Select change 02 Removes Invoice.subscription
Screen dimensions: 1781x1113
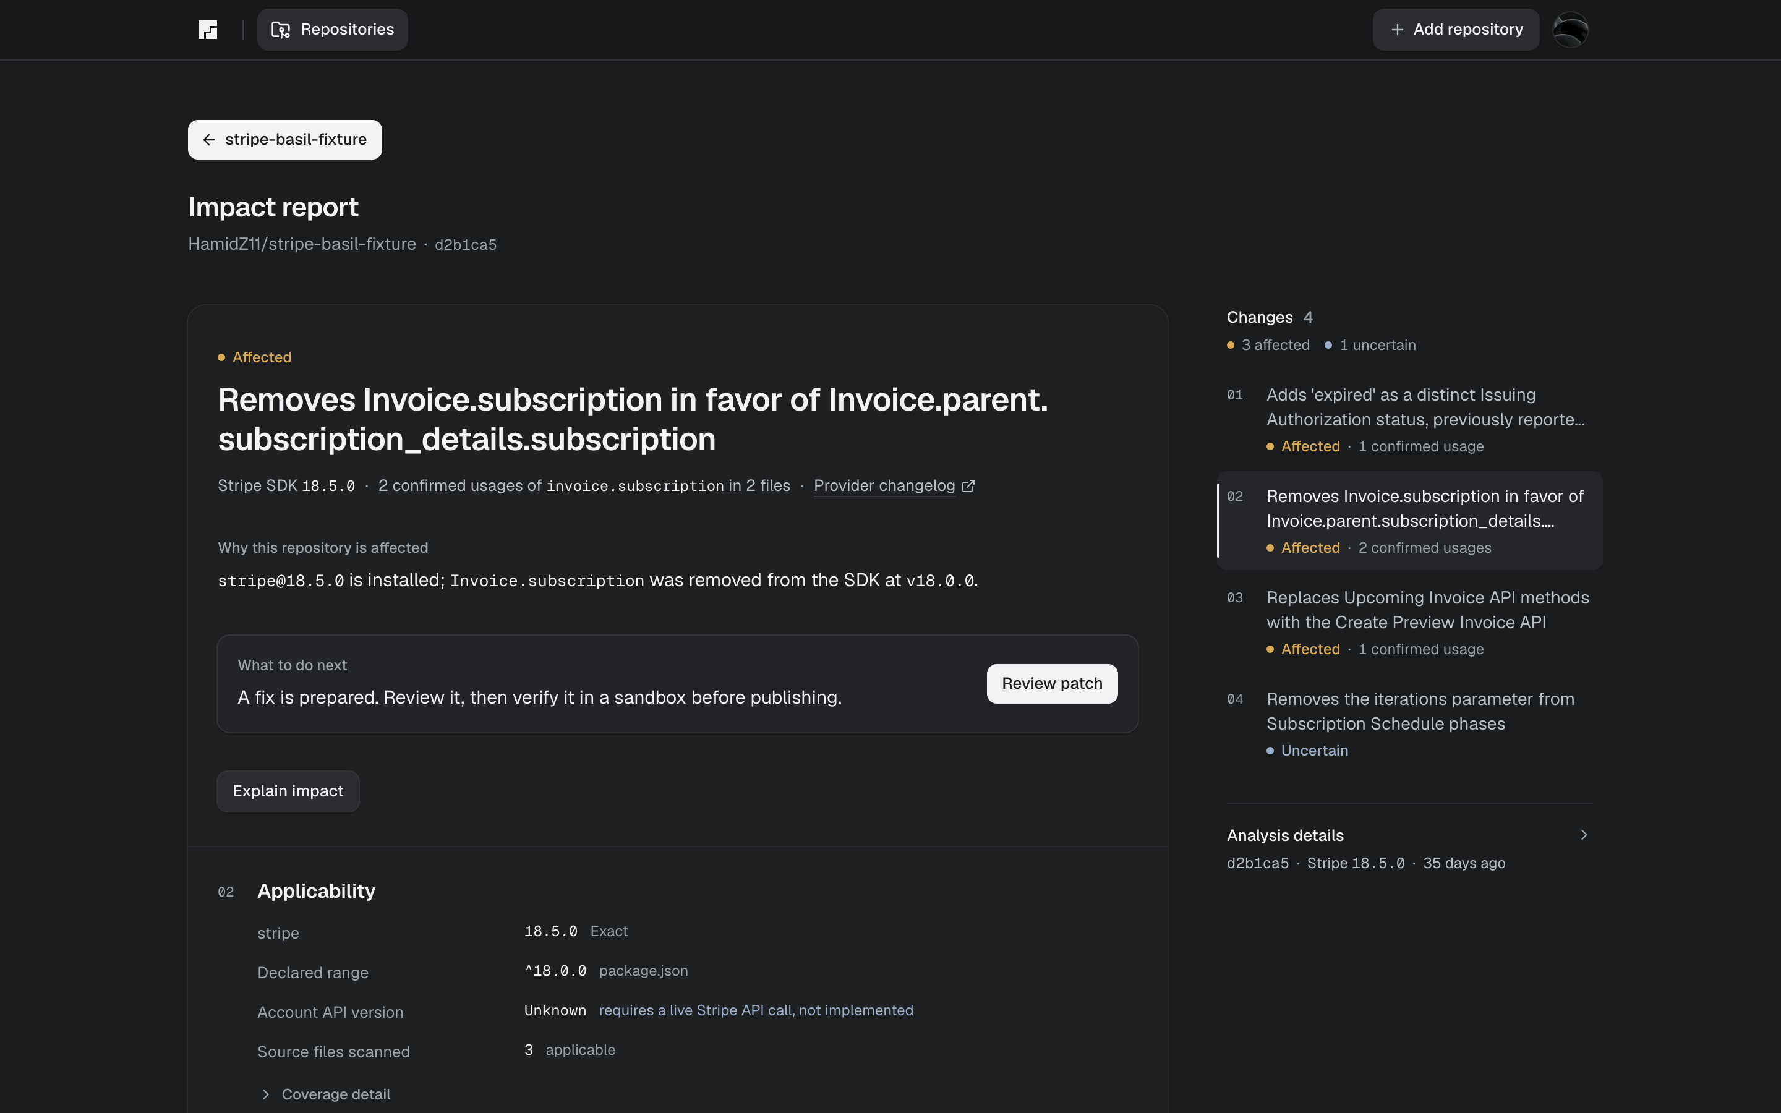point(1409,521)
